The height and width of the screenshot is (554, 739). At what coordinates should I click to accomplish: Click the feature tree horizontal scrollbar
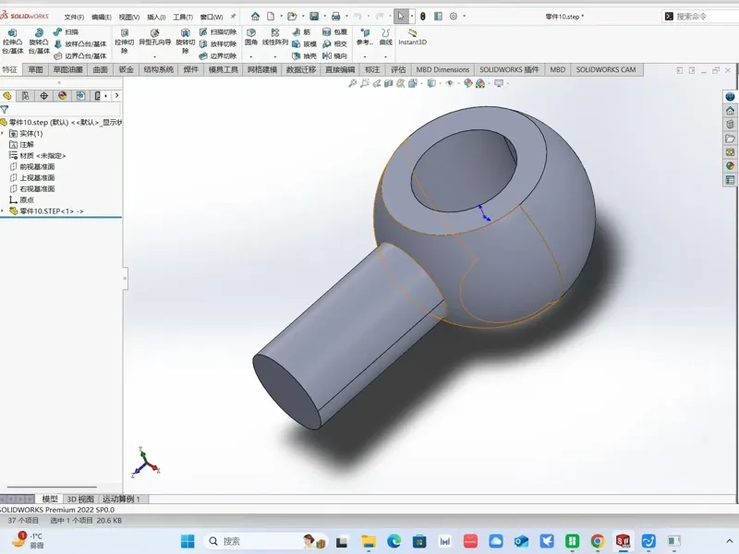point(52,488)
